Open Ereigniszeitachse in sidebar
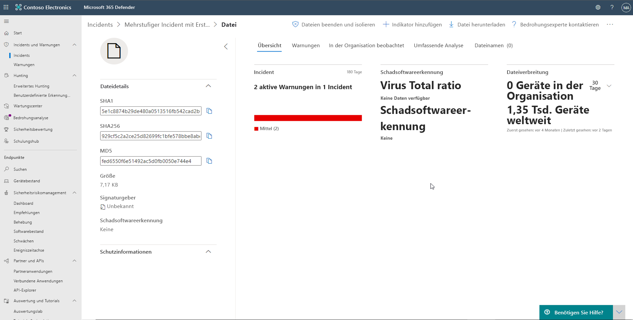Viewport: 633px width, 320px height. [x=29, y=250]
